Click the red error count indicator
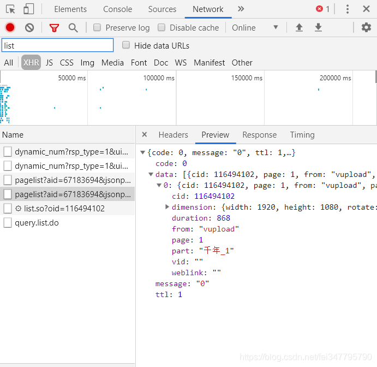This screenshot has width=377, height=367. [x=322, y=9]
